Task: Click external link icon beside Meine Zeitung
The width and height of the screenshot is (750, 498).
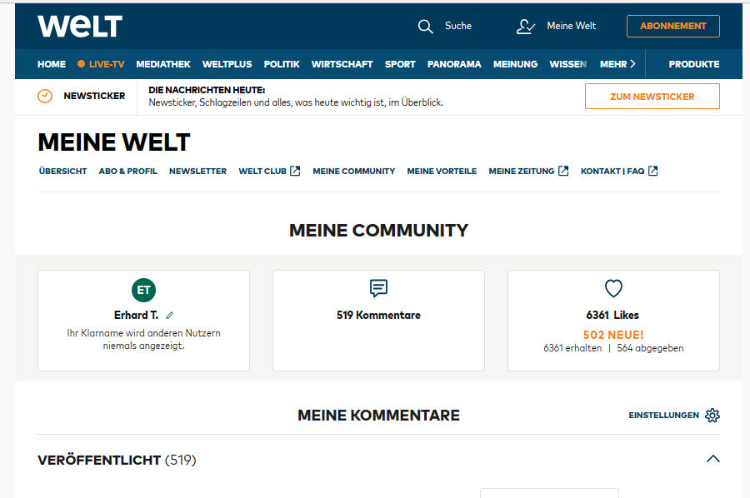Action: pos(563,171)
